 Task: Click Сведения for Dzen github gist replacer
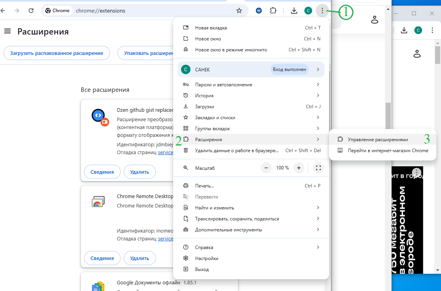click(102, 172)
